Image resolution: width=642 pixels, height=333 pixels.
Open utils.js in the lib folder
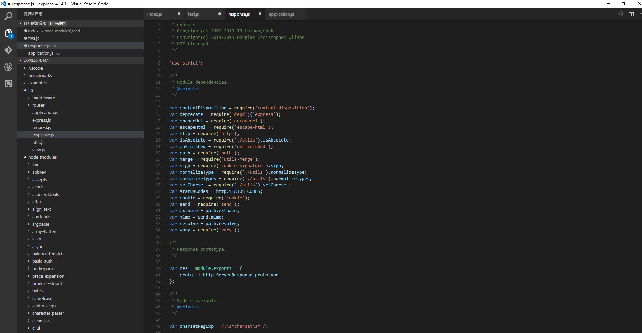point(80,142)
